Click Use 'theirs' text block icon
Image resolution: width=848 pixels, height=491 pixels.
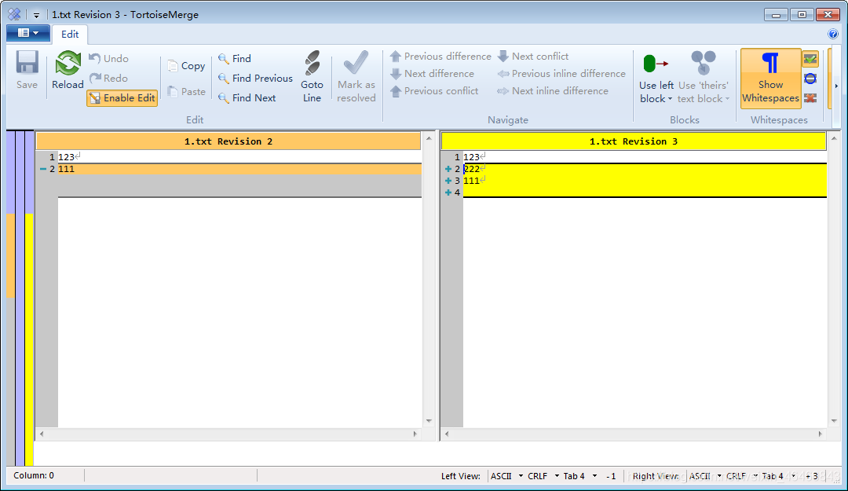703,64
